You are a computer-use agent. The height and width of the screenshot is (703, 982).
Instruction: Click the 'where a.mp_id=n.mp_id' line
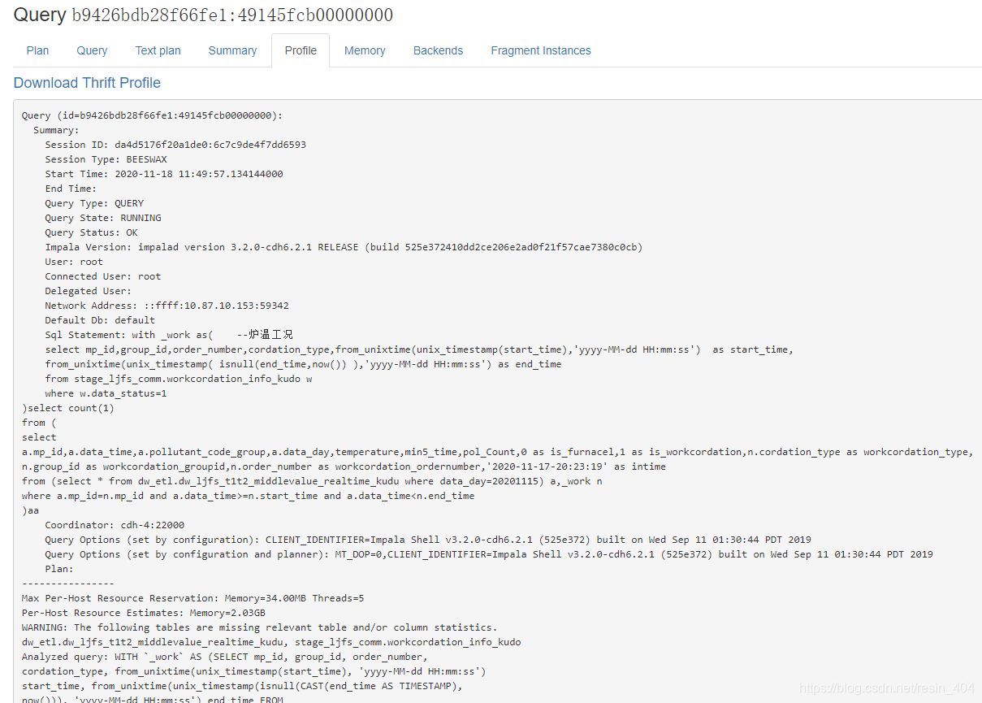pyautogui.click(x=249, y=496)
